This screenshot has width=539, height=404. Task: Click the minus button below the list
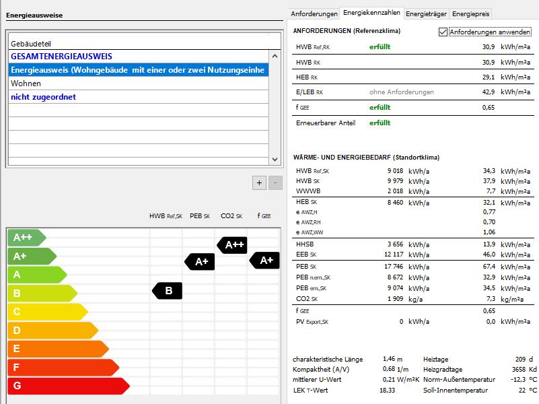[275, 182]
